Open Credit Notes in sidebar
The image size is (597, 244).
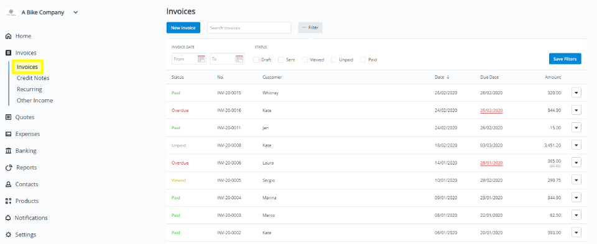pyautogui.click(x=33, y=78)
